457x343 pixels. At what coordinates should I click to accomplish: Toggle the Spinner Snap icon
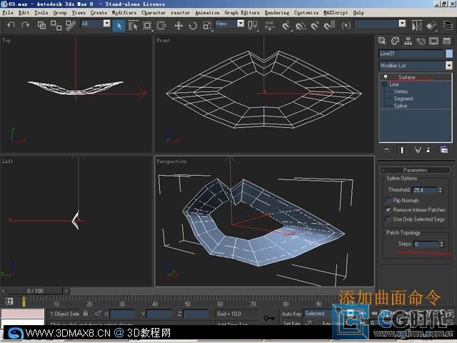pyautogui.click(x=329, y=26)
